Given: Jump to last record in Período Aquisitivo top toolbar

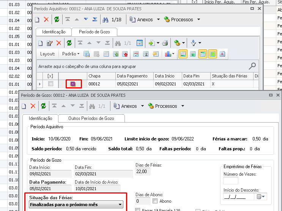Looking at the screenshot, I should tap(95, 19).
